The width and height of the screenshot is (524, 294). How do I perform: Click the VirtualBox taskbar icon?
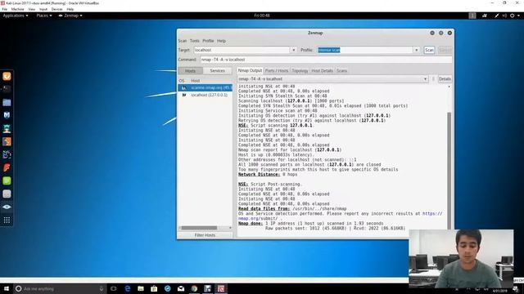[207, 288]
